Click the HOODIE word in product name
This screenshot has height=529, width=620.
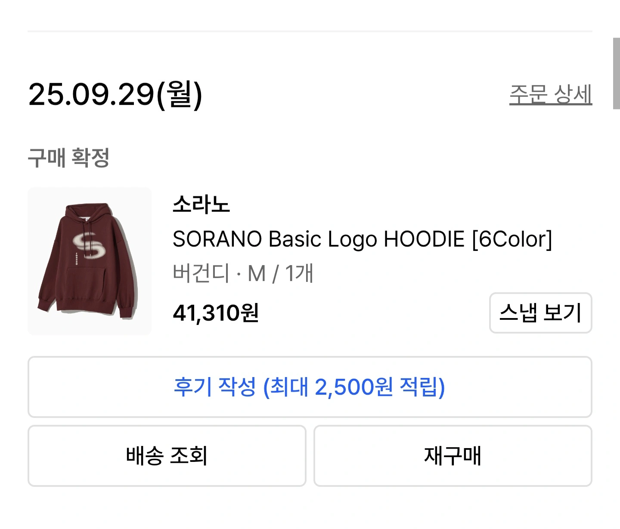424,239
